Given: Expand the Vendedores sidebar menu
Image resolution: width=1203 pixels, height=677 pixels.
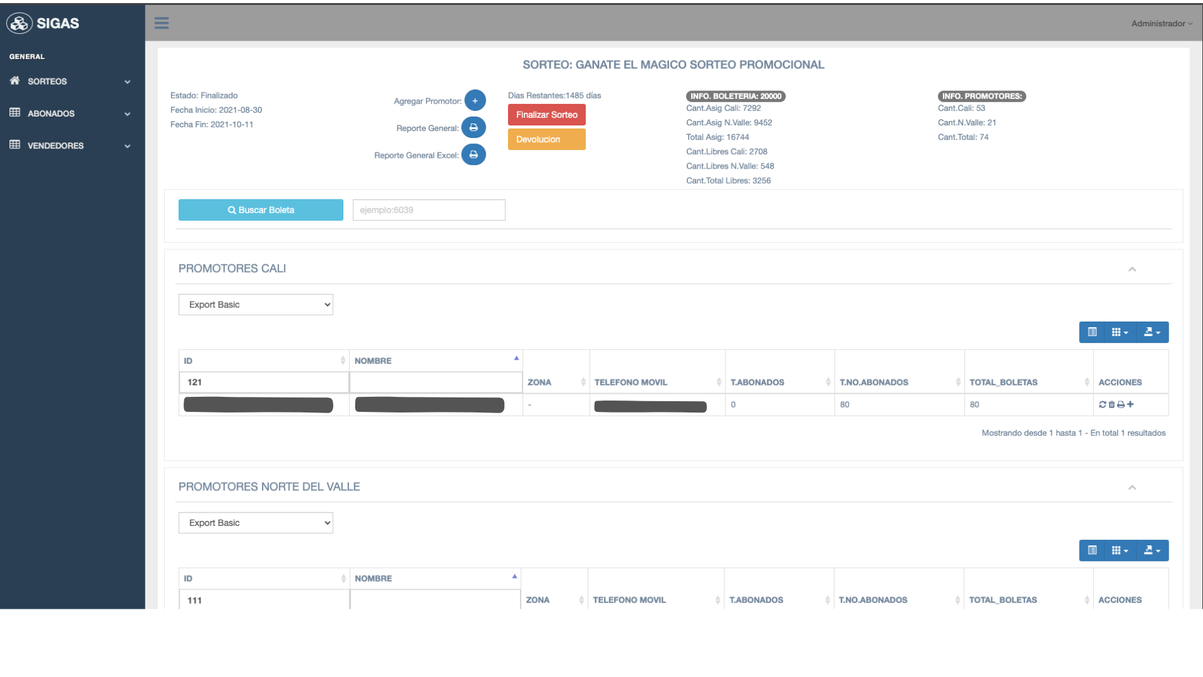Looking at the screenshot, I should pyautogui.click(x=72, y=145).
